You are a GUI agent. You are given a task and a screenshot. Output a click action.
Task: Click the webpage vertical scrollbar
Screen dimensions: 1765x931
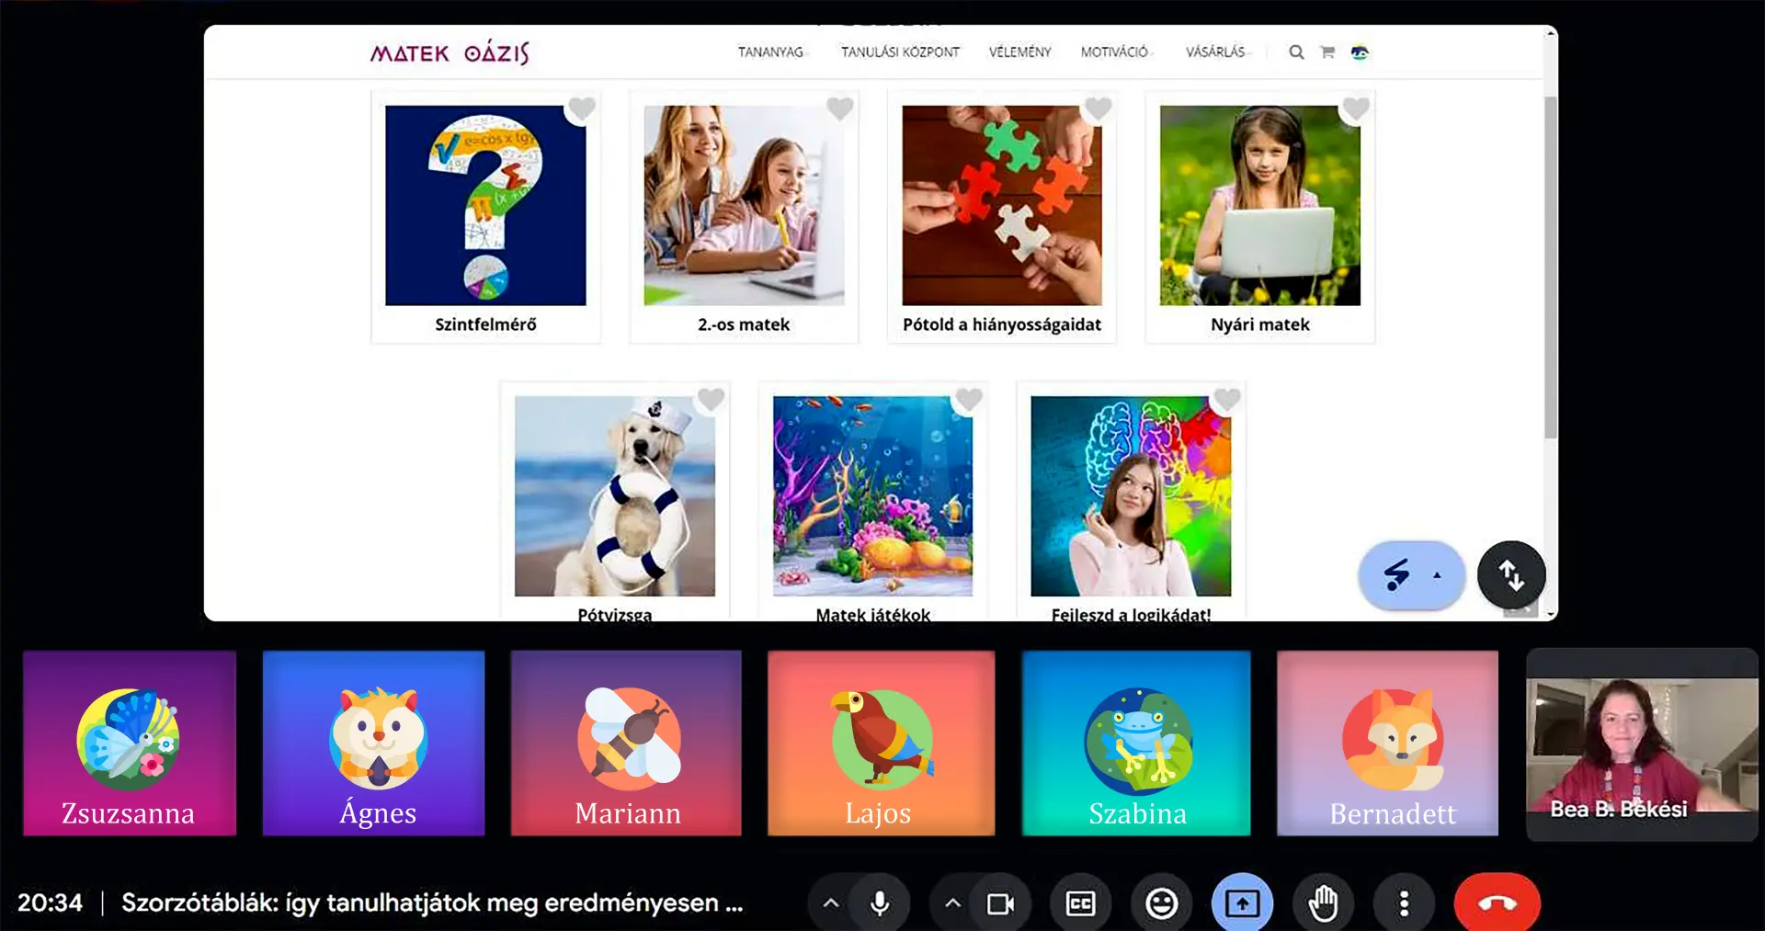click(1551, 267)
